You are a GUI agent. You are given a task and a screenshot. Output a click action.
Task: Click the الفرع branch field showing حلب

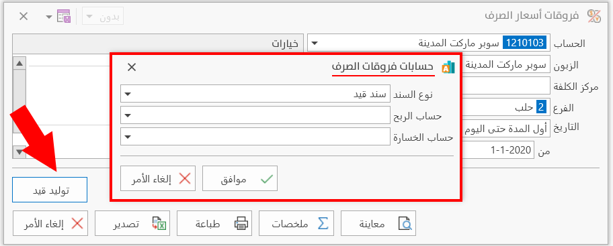506,107
